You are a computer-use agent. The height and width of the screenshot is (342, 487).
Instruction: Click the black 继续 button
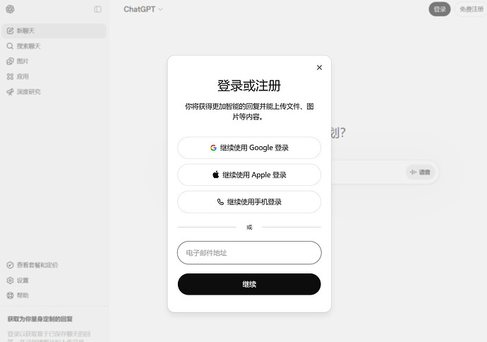[249, 284]
